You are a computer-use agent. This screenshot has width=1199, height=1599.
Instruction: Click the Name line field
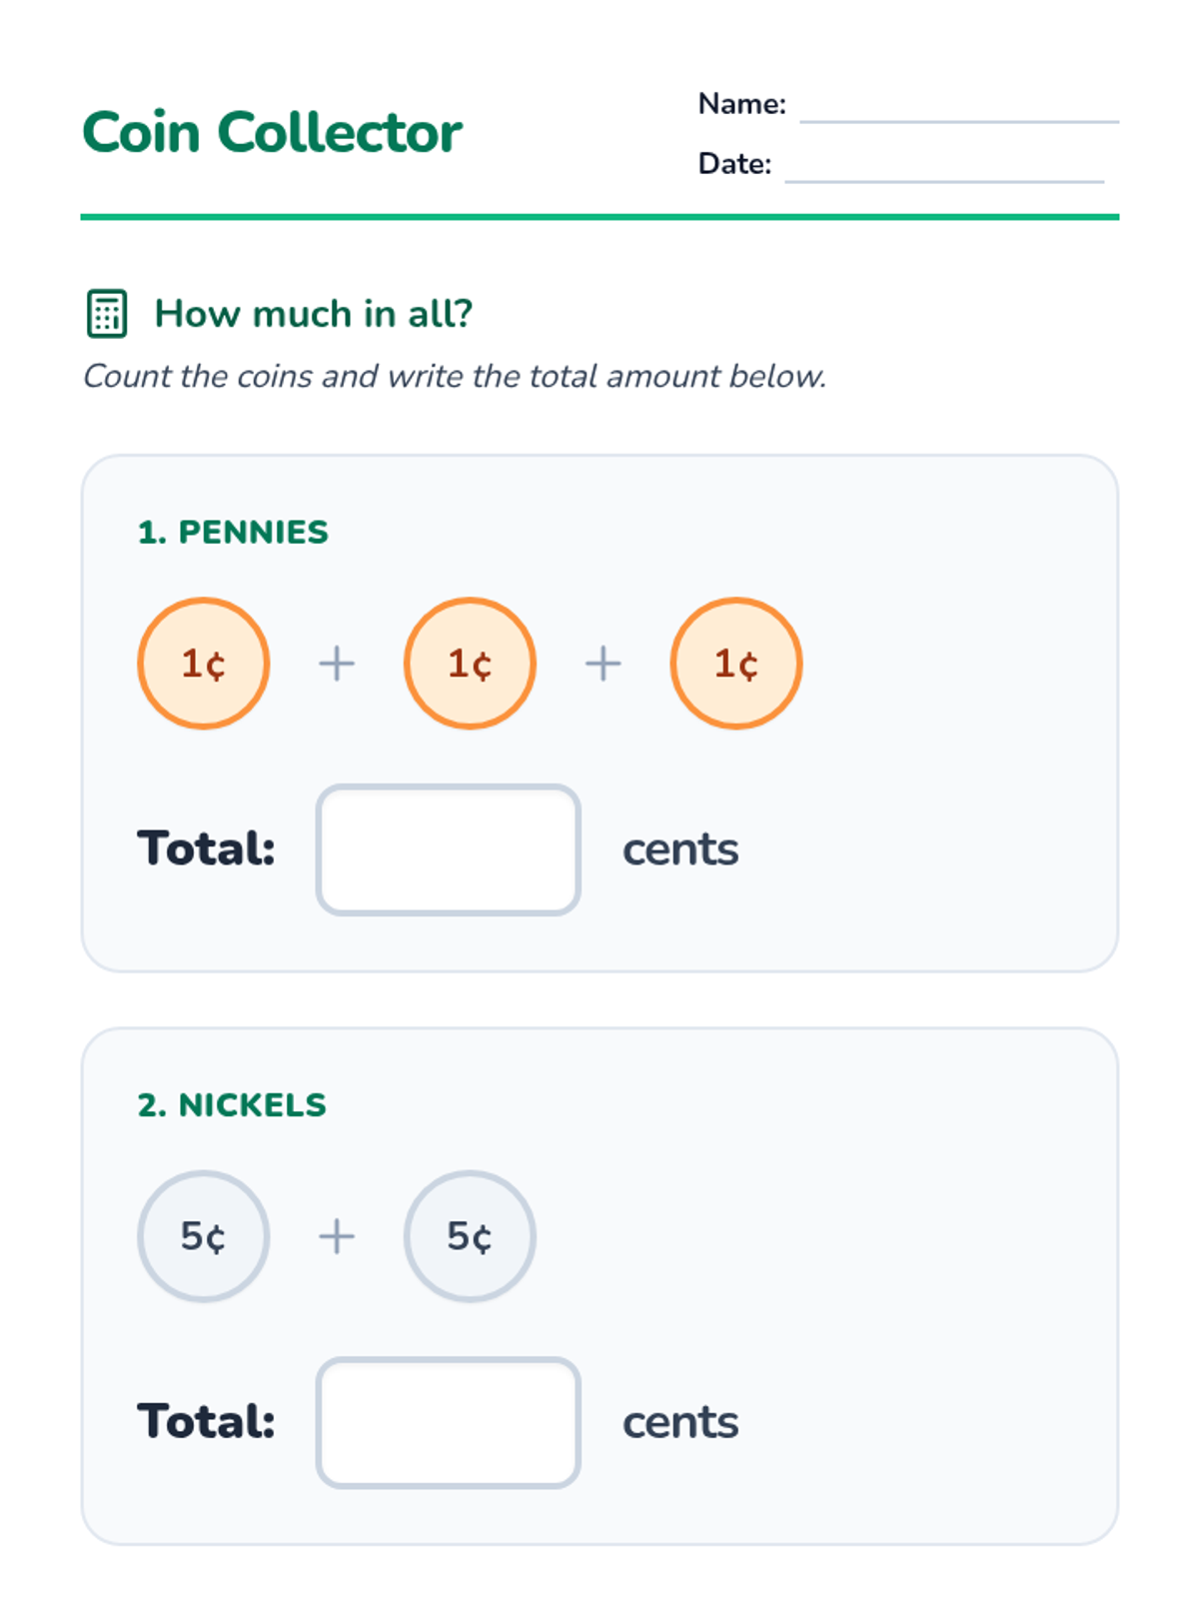pyautogui.click(x=959, y=108)
